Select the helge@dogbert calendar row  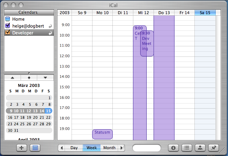[29, 26]
